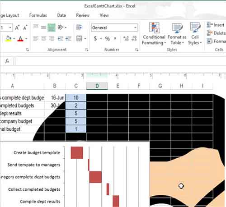
Task: Click the Create budget template bar
Action: coord(77,152)
